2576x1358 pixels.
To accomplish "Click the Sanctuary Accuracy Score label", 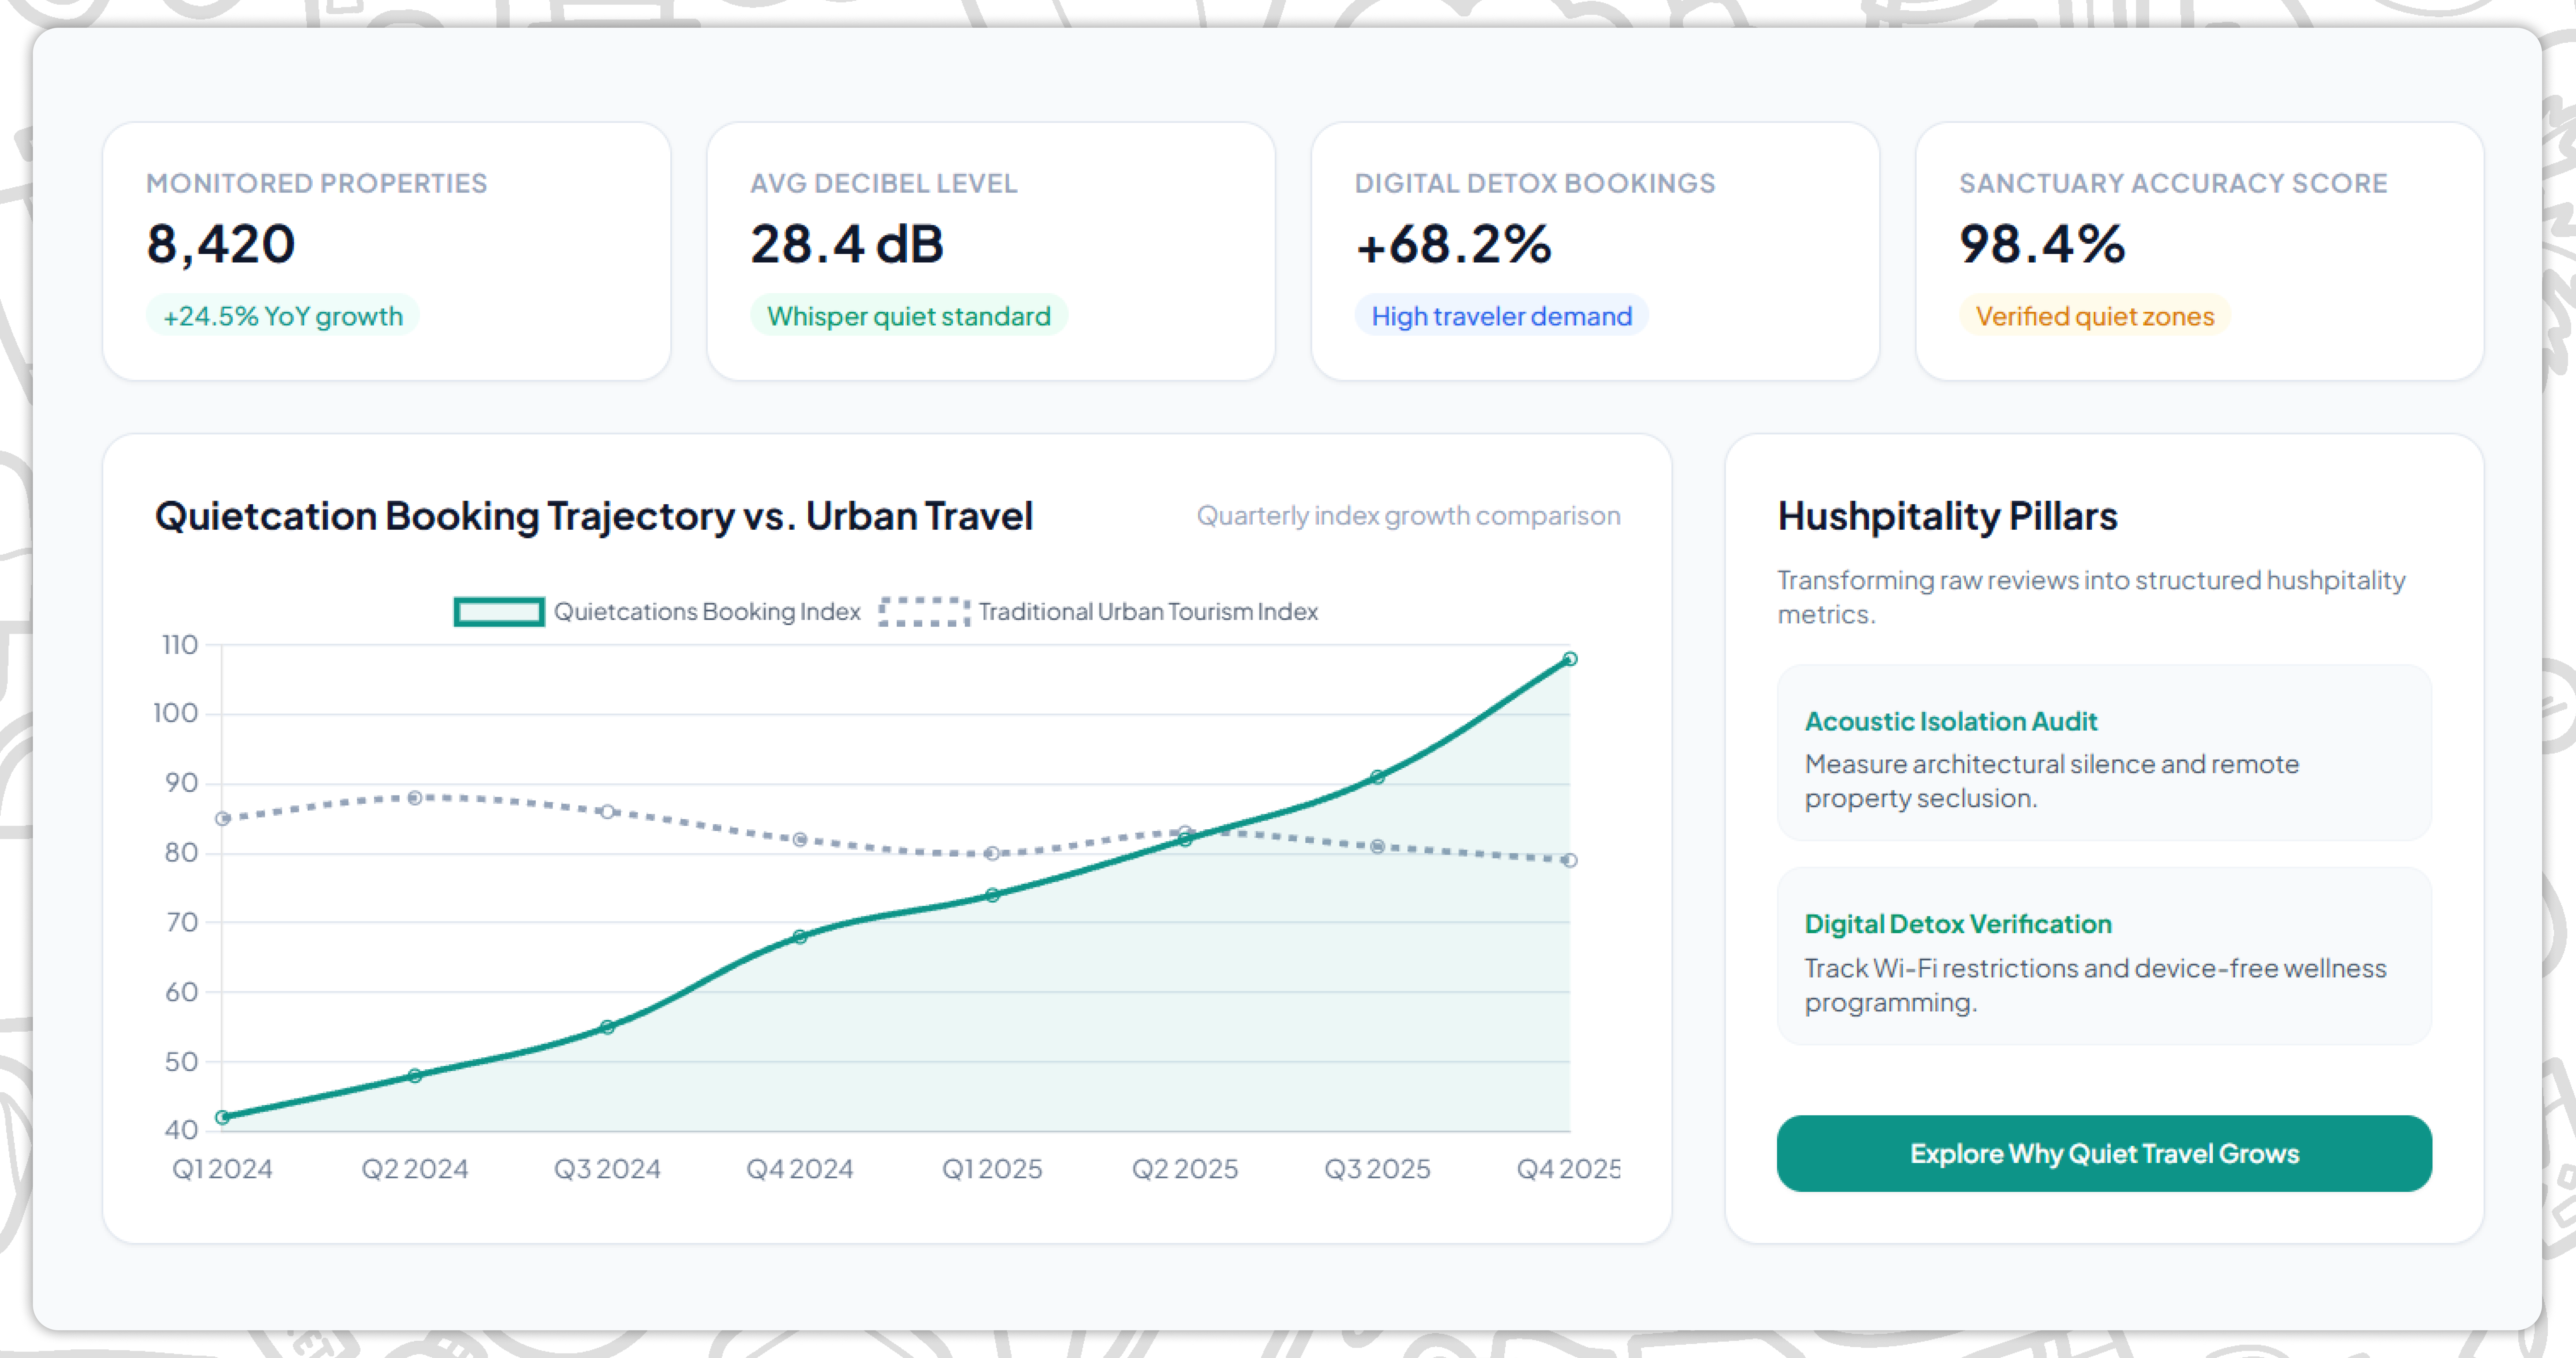I will pos(2173,183).
